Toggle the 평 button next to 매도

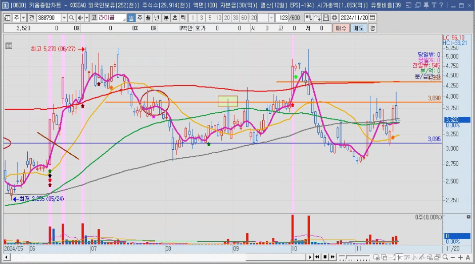(372, 28)
